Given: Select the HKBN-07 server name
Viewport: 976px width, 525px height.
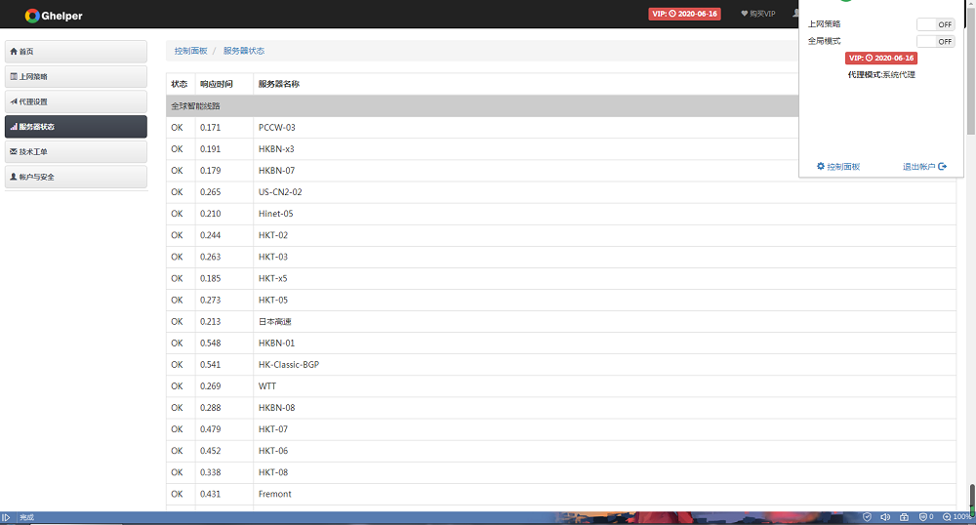Looking at the screenshot, I should [276, 171].
